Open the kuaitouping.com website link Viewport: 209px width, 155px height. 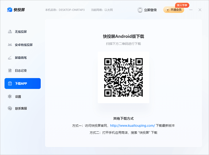(132, 126)
